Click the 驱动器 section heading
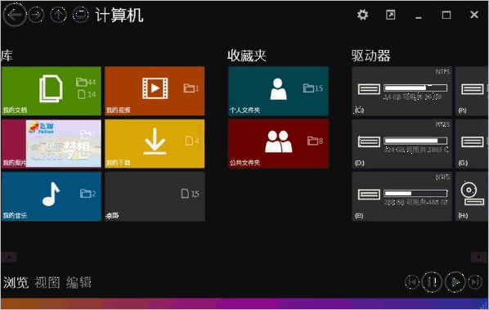The image size is (489, 310). (x=370, y=56)
